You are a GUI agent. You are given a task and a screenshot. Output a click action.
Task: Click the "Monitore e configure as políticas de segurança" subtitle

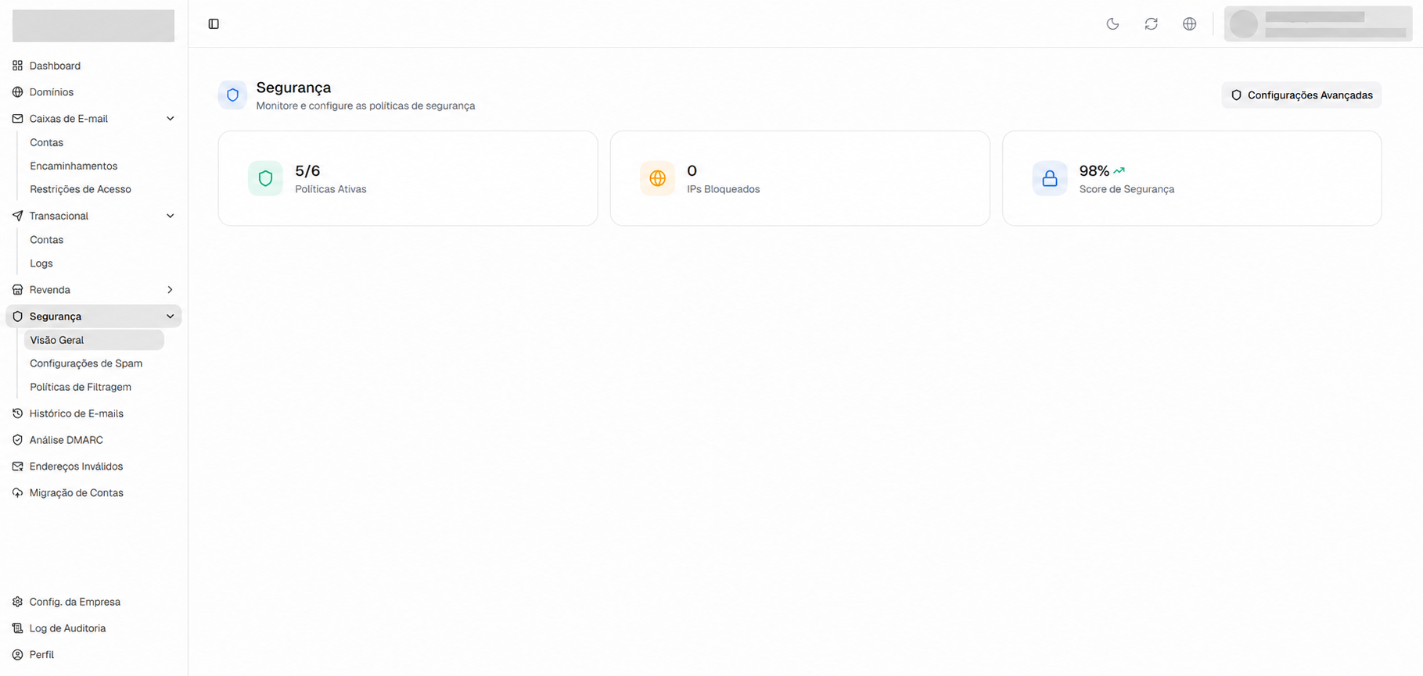coord(365,106)
